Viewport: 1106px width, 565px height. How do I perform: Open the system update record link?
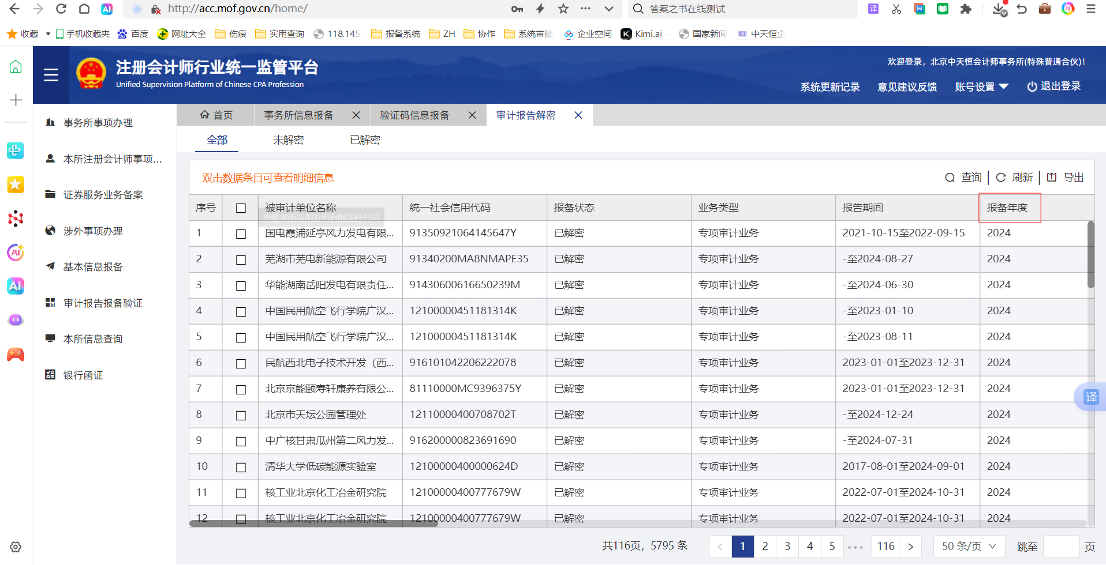click(x=830, y=86)
